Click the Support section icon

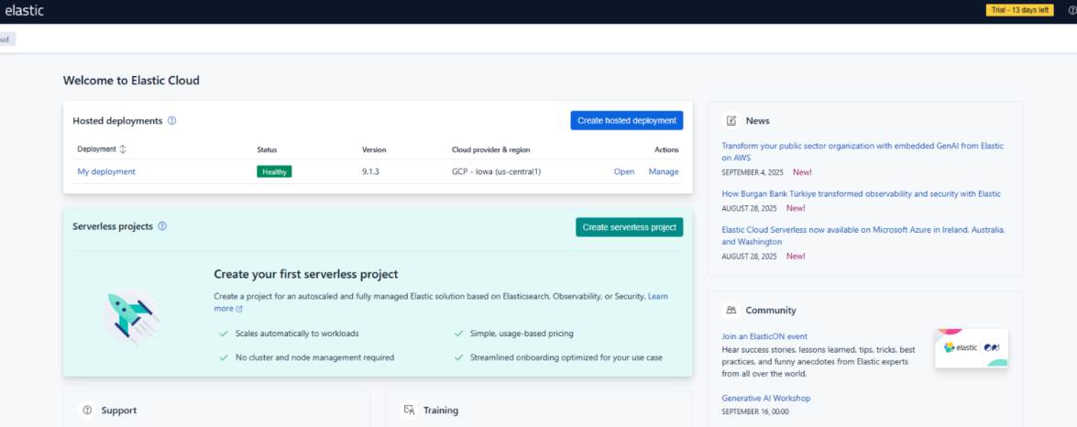click(87, 411)
